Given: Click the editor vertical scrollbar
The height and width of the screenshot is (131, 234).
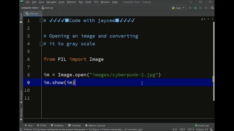Looking at the screenshot, I should tap(214, 61).
